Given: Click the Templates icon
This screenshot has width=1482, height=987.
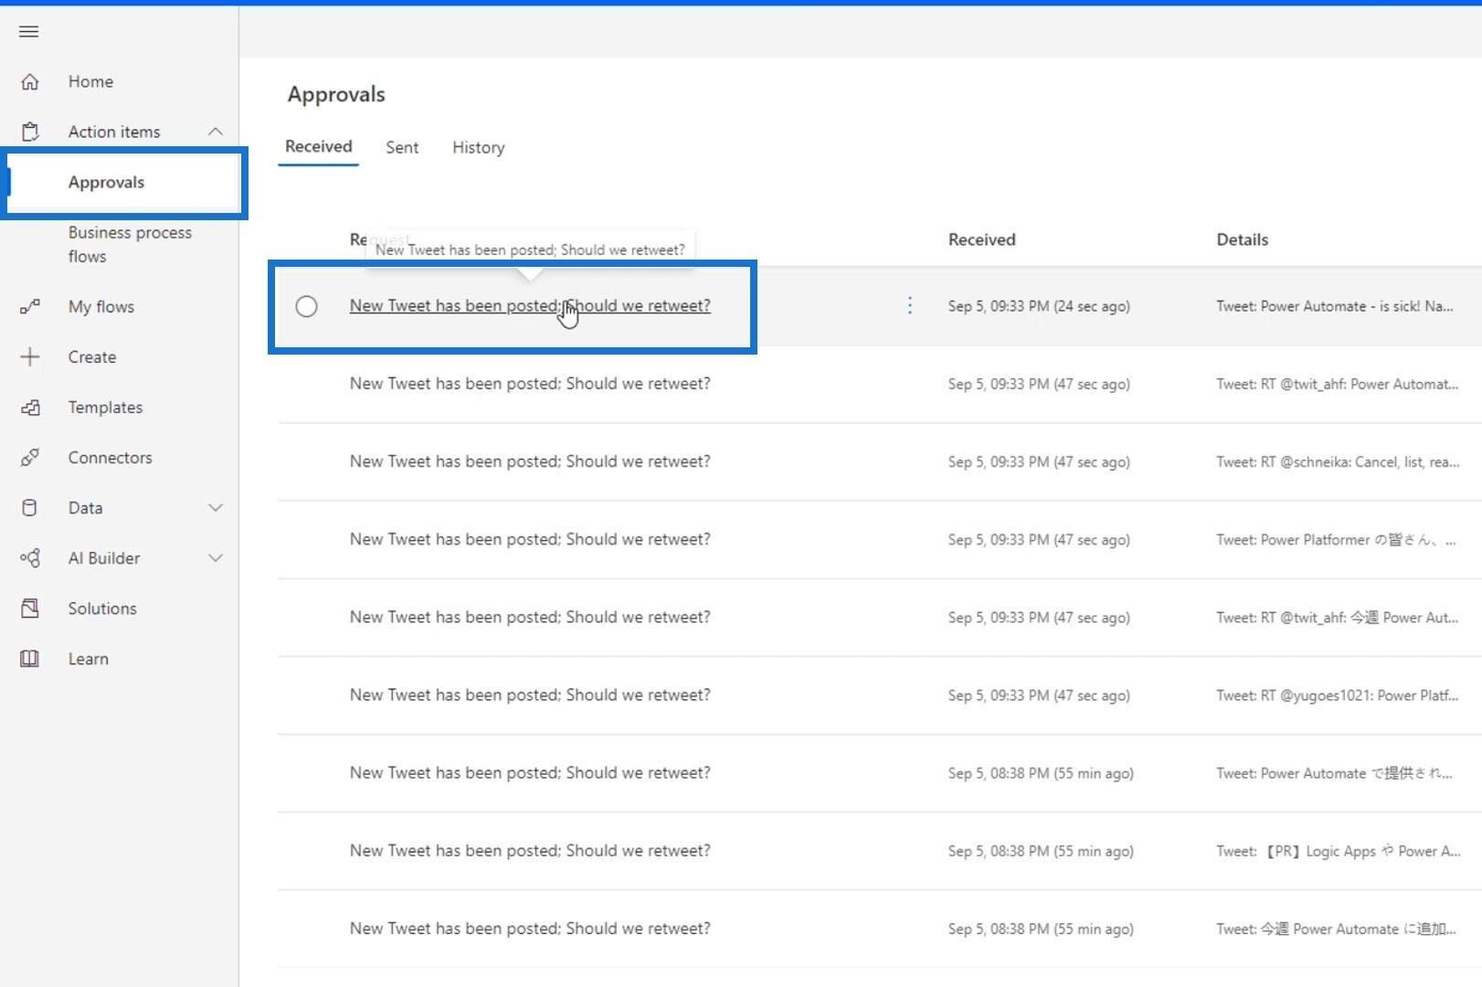Looking at the screenshot, I should click(29, 408).
